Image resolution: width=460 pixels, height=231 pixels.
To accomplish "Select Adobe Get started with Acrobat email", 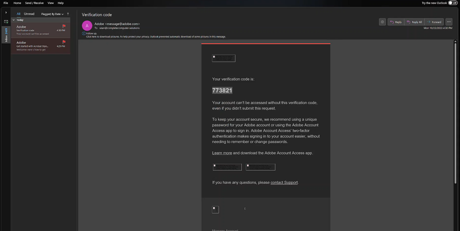I will pyautogui.click(x=40, y=46).
